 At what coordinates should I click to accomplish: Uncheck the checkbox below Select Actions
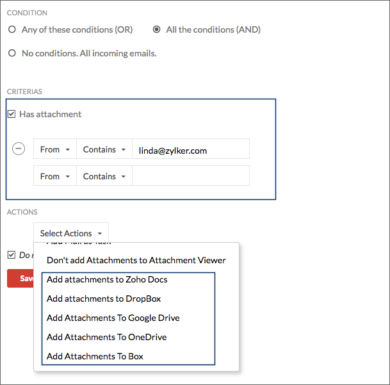click(x=12, y=254)
